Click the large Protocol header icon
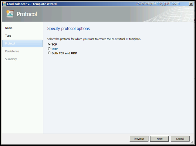This screenshot has width=196, height=146. tap(10, 14)
